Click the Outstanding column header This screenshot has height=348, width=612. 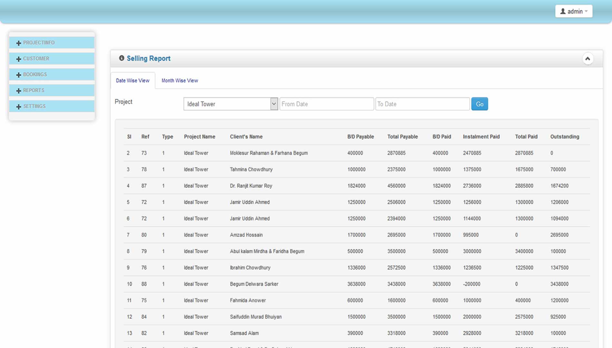click(x=565, y=137)
